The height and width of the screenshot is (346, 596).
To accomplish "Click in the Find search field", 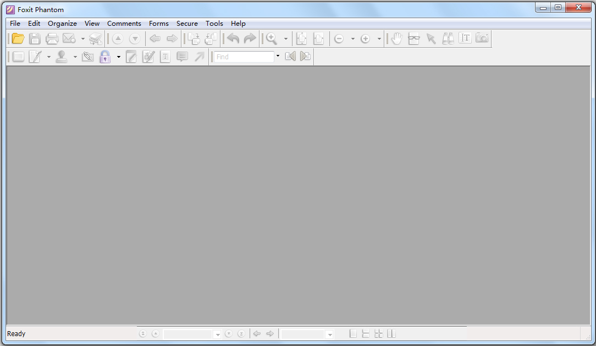I will (x=244, y=57).
